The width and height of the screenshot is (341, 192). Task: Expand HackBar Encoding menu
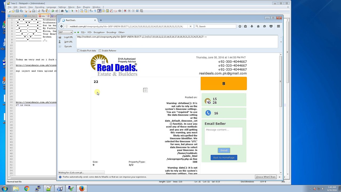(112, 32)
